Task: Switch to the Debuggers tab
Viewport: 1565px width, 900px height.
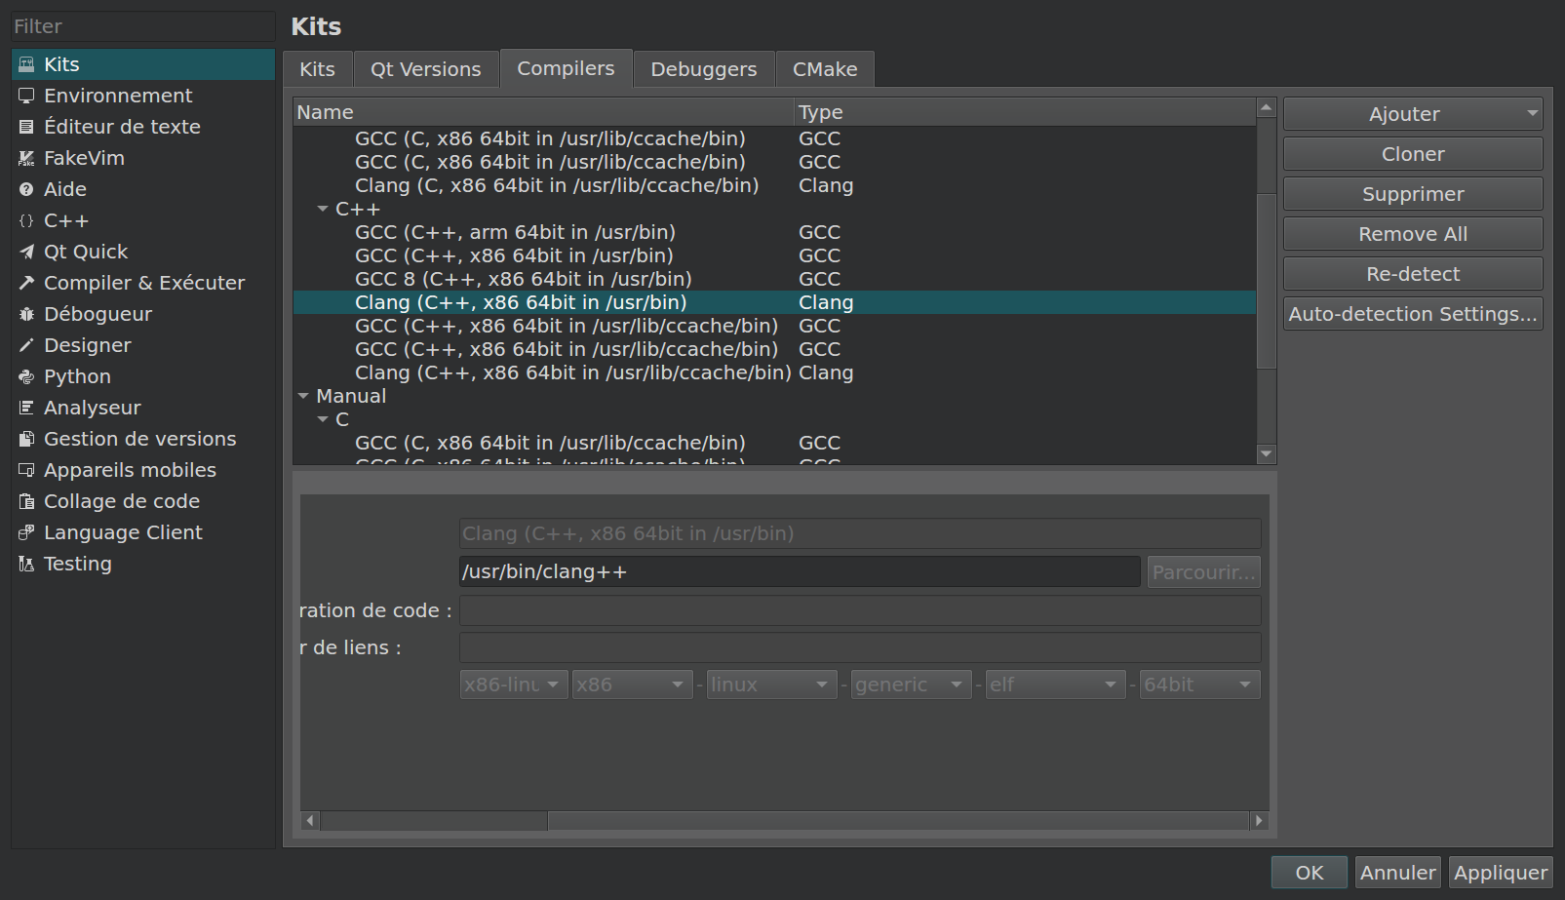Action: pyautogui.click(x=703, y=69)
